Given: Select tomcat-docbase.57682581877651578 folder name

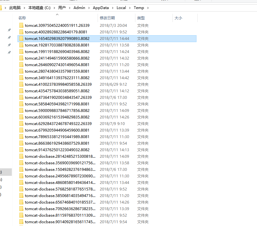Looking at the screenshot, I should tap(60, 189).
